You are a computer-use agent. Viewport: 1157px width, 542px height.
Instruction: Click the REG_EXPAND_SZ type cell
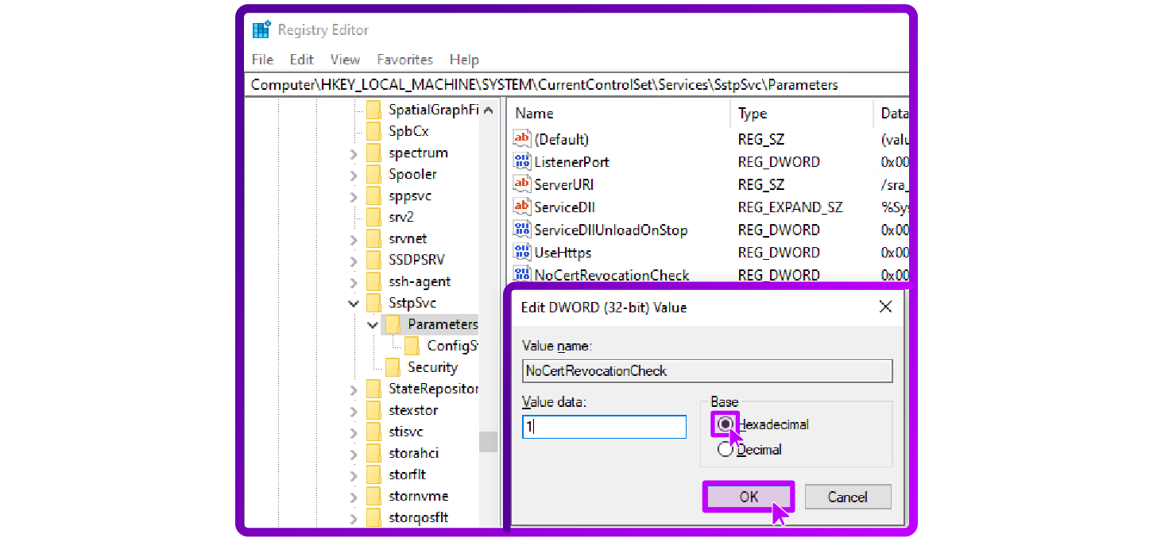(790, 207)
